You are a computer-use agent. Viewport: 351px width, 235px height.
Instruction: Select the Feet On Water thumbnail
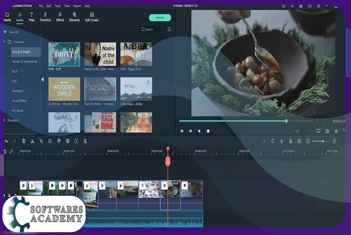pos(100,89)
